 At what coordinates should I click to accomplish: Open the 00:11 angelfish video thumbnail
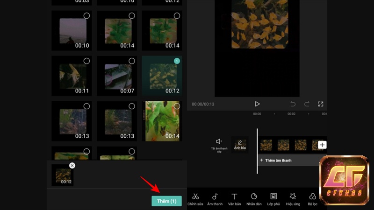72,76
